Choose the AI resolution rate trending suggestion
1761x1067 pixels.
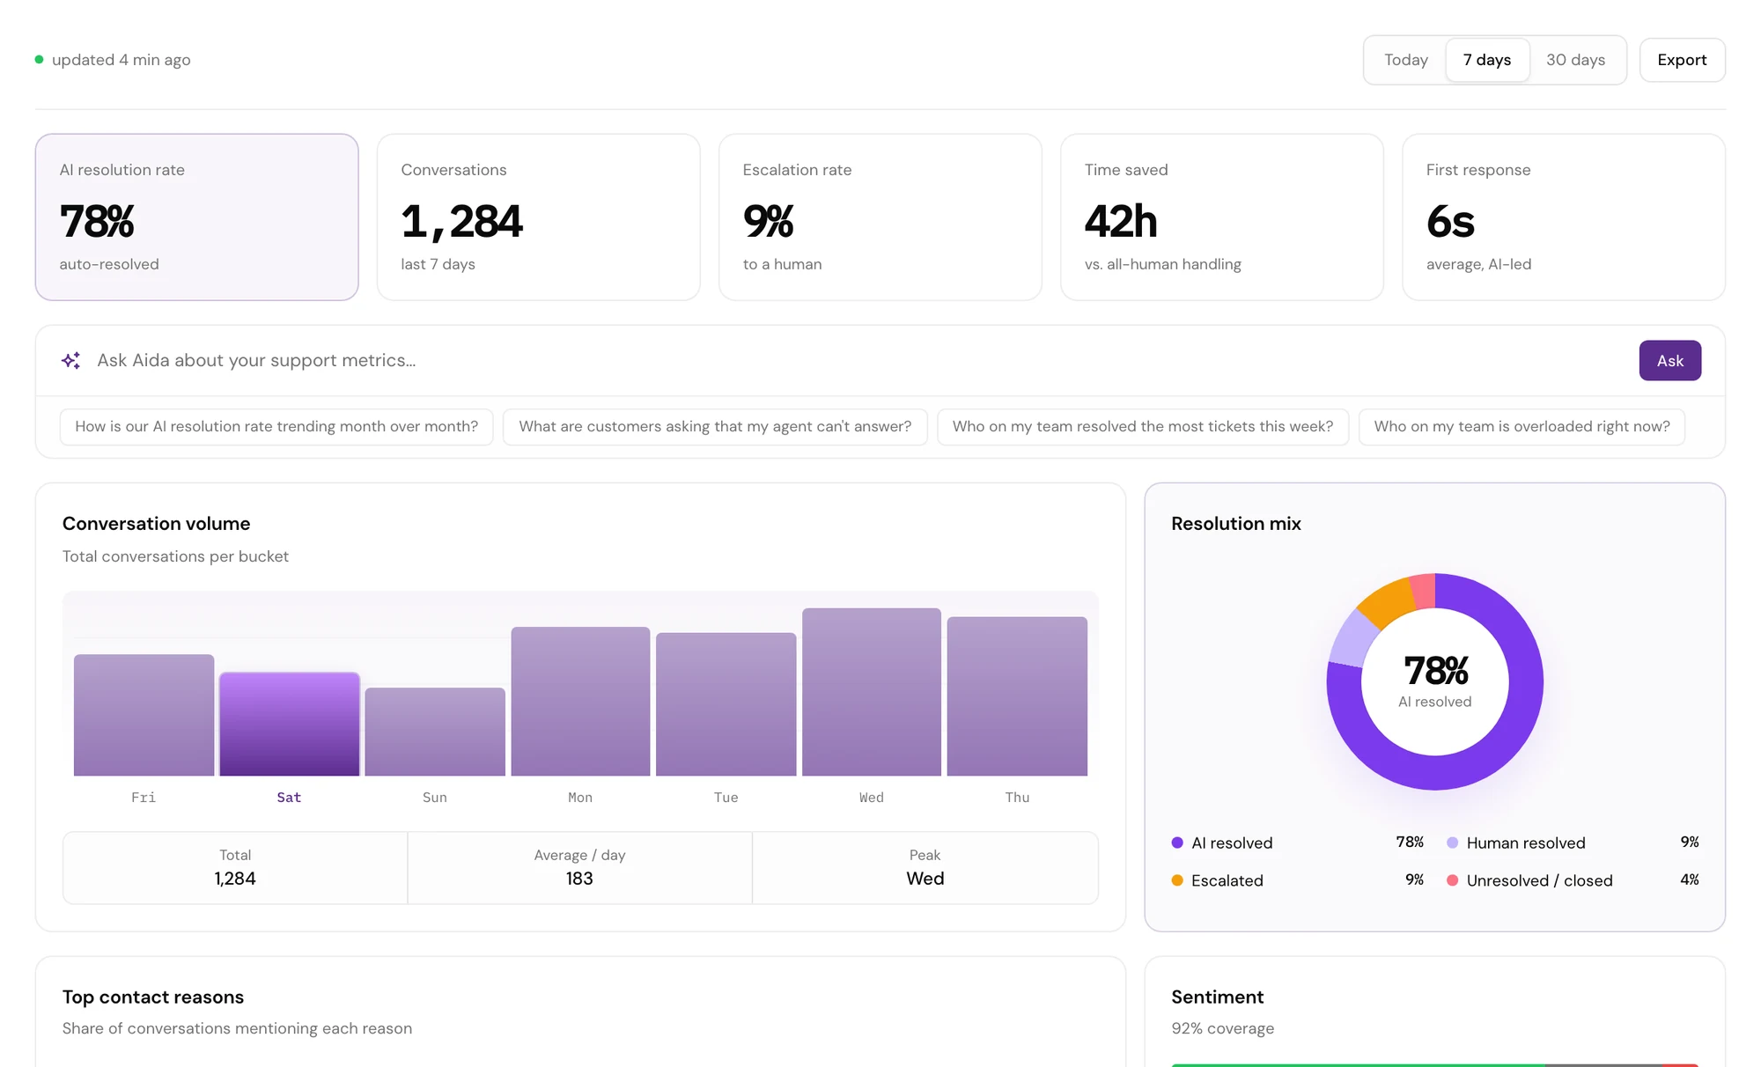tap(276, 427)
